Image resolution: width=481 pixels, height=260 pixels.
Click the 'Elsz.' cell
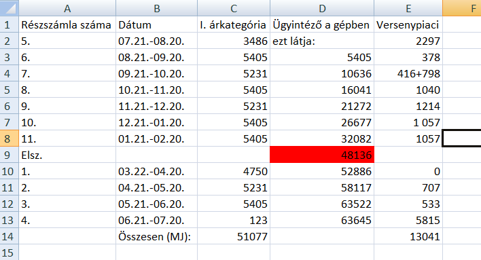(67, 155)
